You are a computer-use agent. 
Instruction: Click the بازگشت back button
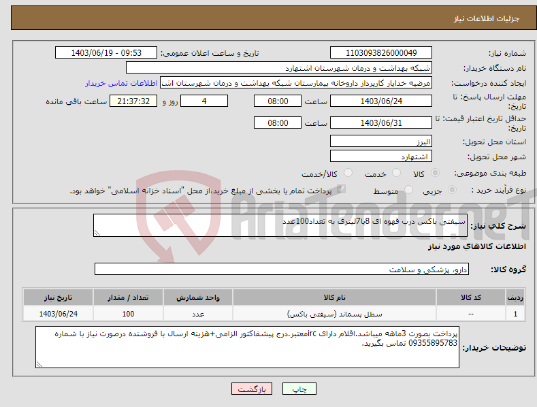(x=252, y=389)
